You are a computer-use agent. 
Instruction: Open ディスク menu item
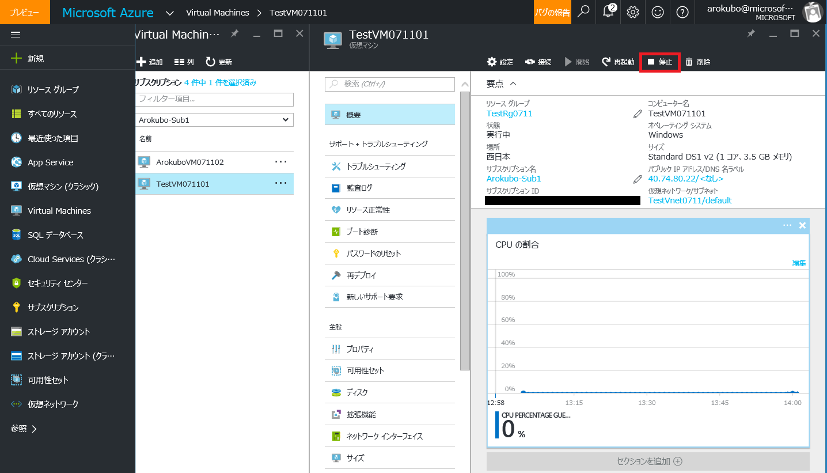click(x=390, y=392)
